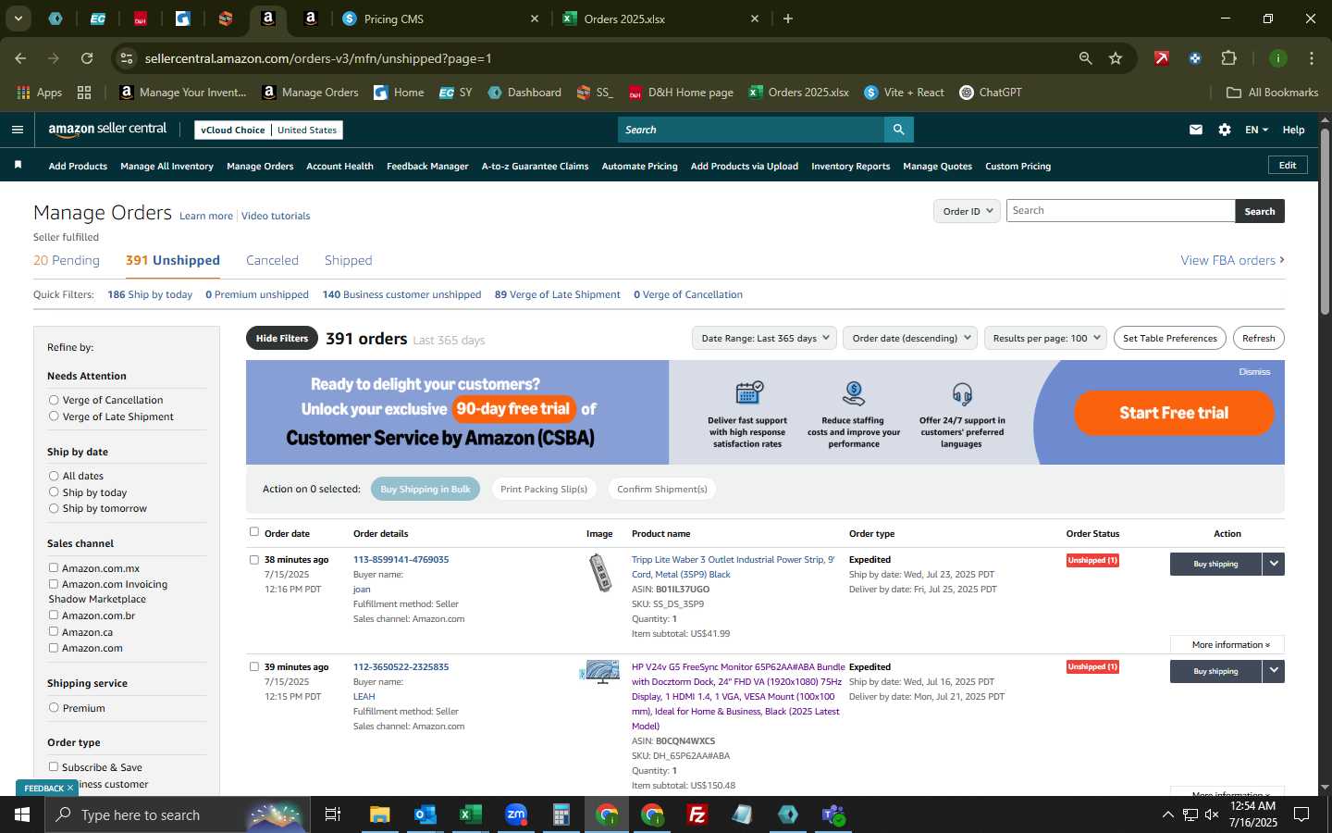
Task: Click the Order ID search input field
Action: tap(1120, 211)
